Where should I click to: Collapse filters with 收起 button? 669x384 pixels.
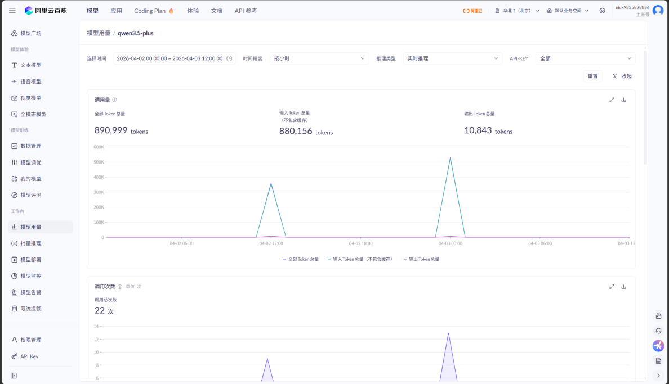tap(622, 76)
